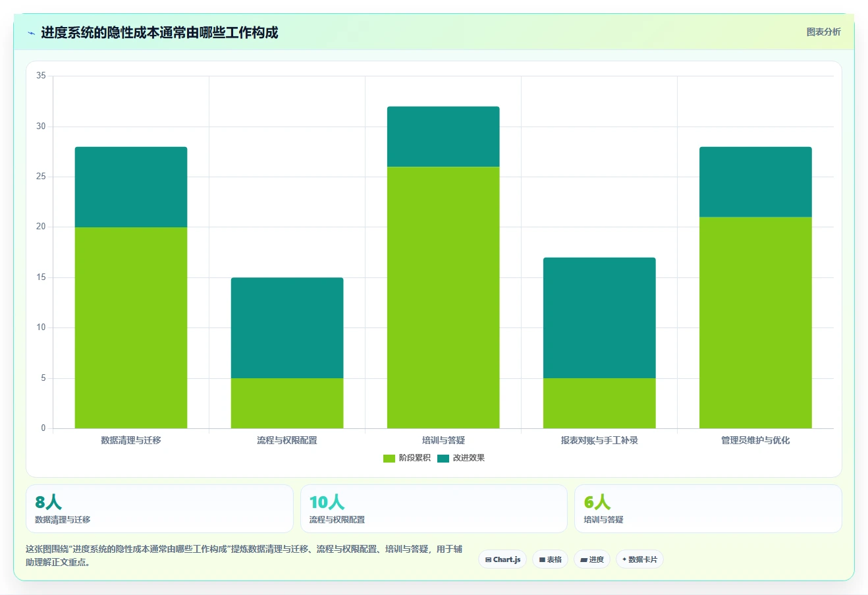Screen dimensions: 868x595
Task: Open the 10人 流程与权限配置 stat card
Action: click(x=434, y=509)
